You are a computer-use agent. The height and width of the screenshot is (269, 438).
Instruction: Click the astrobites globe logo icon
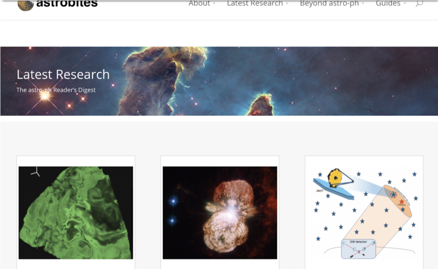[x=25, y=5]
